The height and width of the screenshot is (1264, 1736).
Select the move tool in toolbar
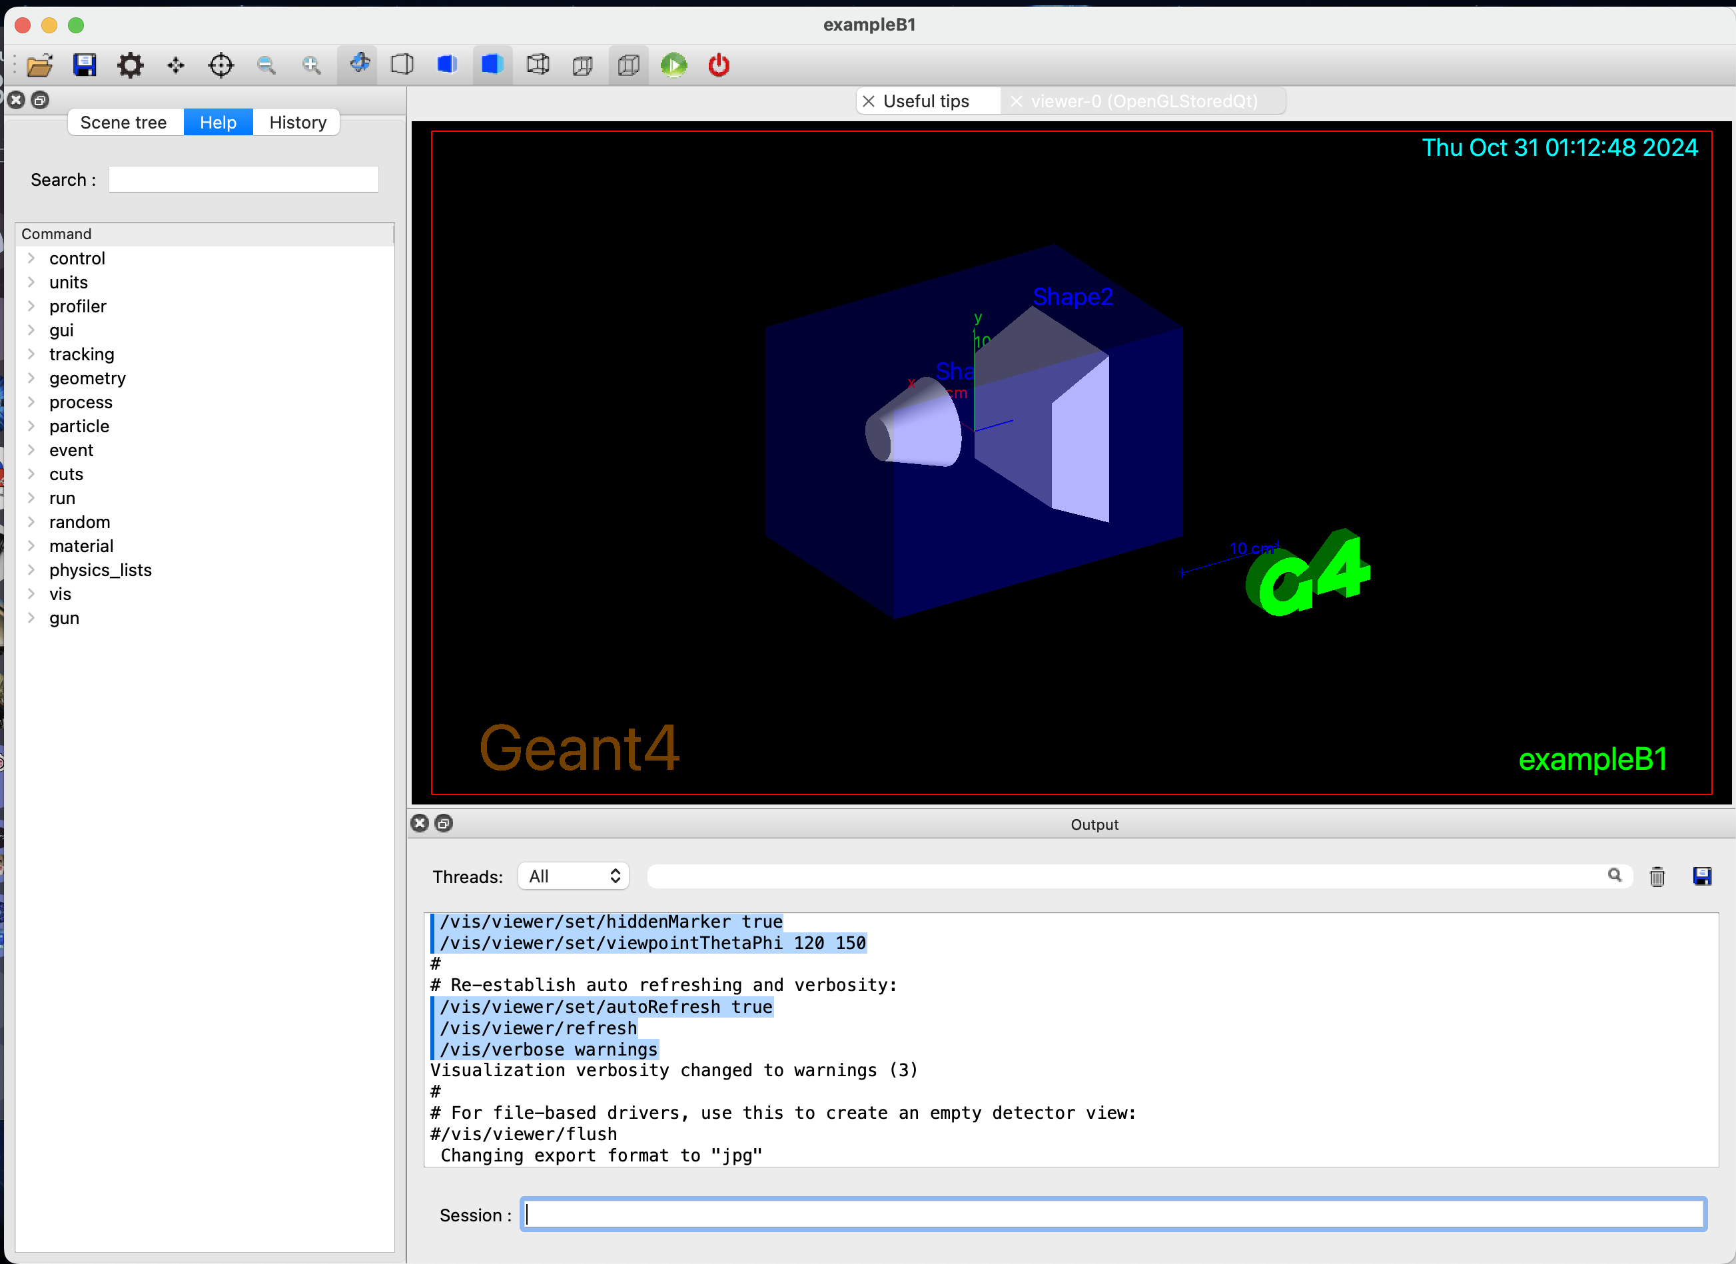tap(175, 65)
